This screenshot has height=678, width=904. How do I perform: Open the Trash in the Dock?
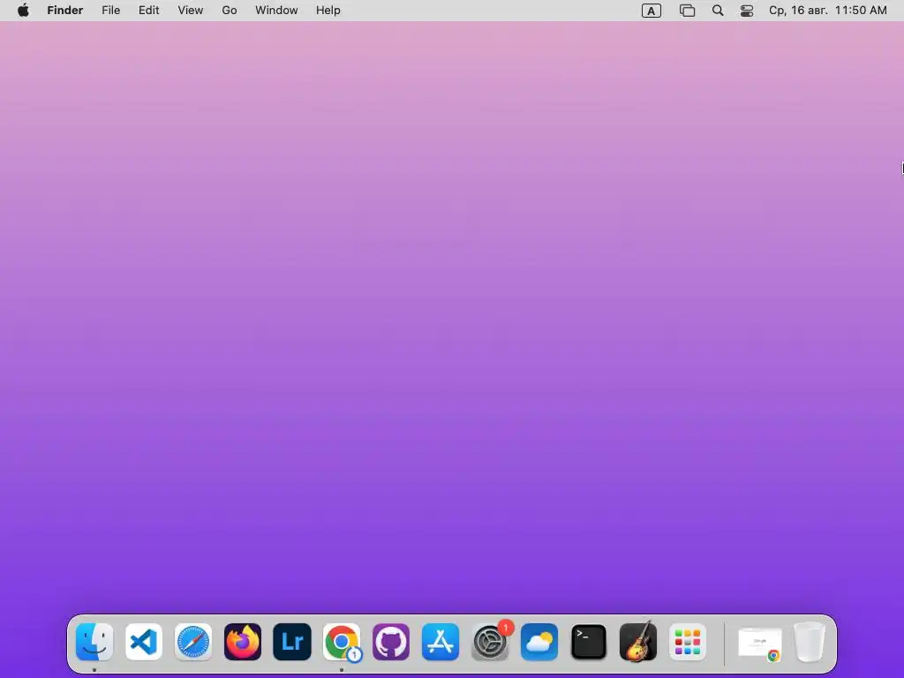810,642
